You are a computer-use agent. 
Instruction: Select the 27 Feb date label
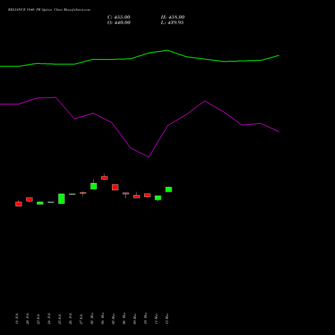point(81,318)
